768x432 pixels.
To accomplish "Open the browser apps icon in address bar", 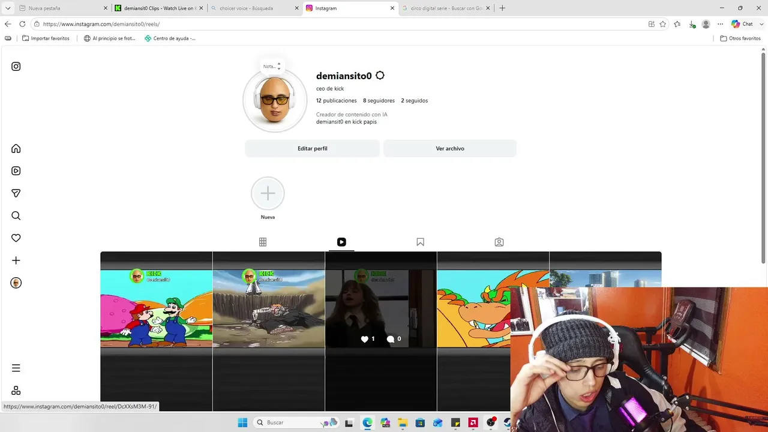I will (652, 24).
